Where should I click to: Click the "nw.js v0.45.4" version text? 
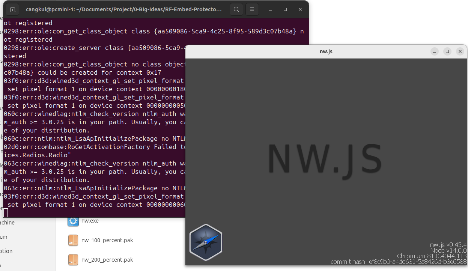pos(448,245)
